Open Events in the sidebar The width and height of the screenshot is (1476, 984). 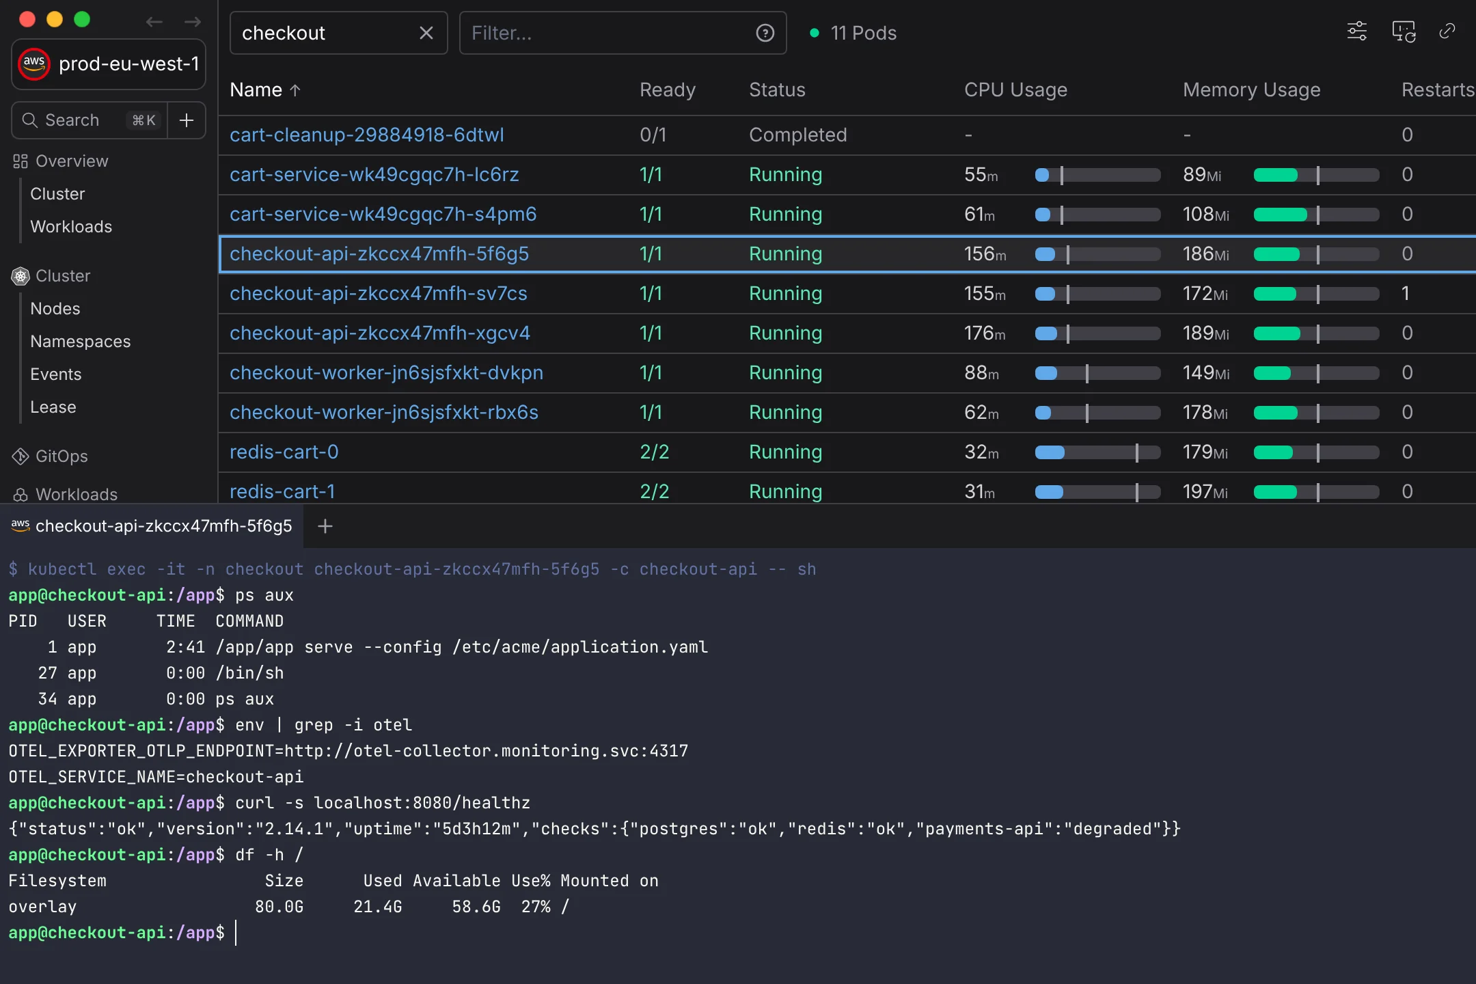tap(56, 374)
